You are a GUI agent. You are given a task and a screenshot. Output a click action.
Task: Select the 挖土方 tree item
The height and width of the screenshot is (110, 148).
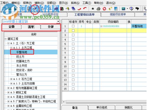point(20,57)
